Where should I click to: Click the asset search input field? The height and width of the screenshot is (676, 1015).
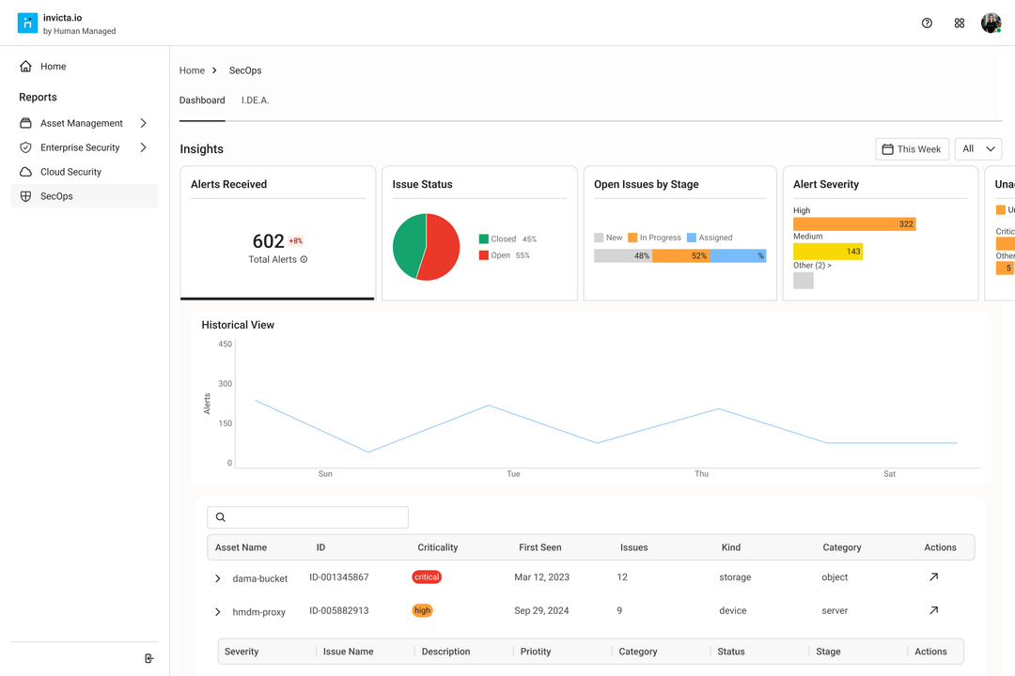(x=308, y=517)
